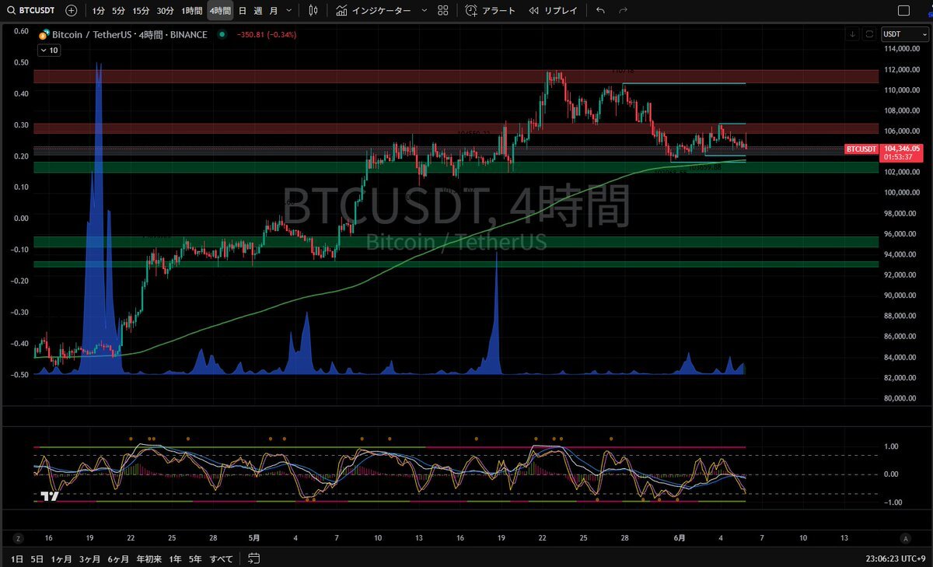Set date range to 1年
This screenshot has height=567, width=933.
pos(176,558)
